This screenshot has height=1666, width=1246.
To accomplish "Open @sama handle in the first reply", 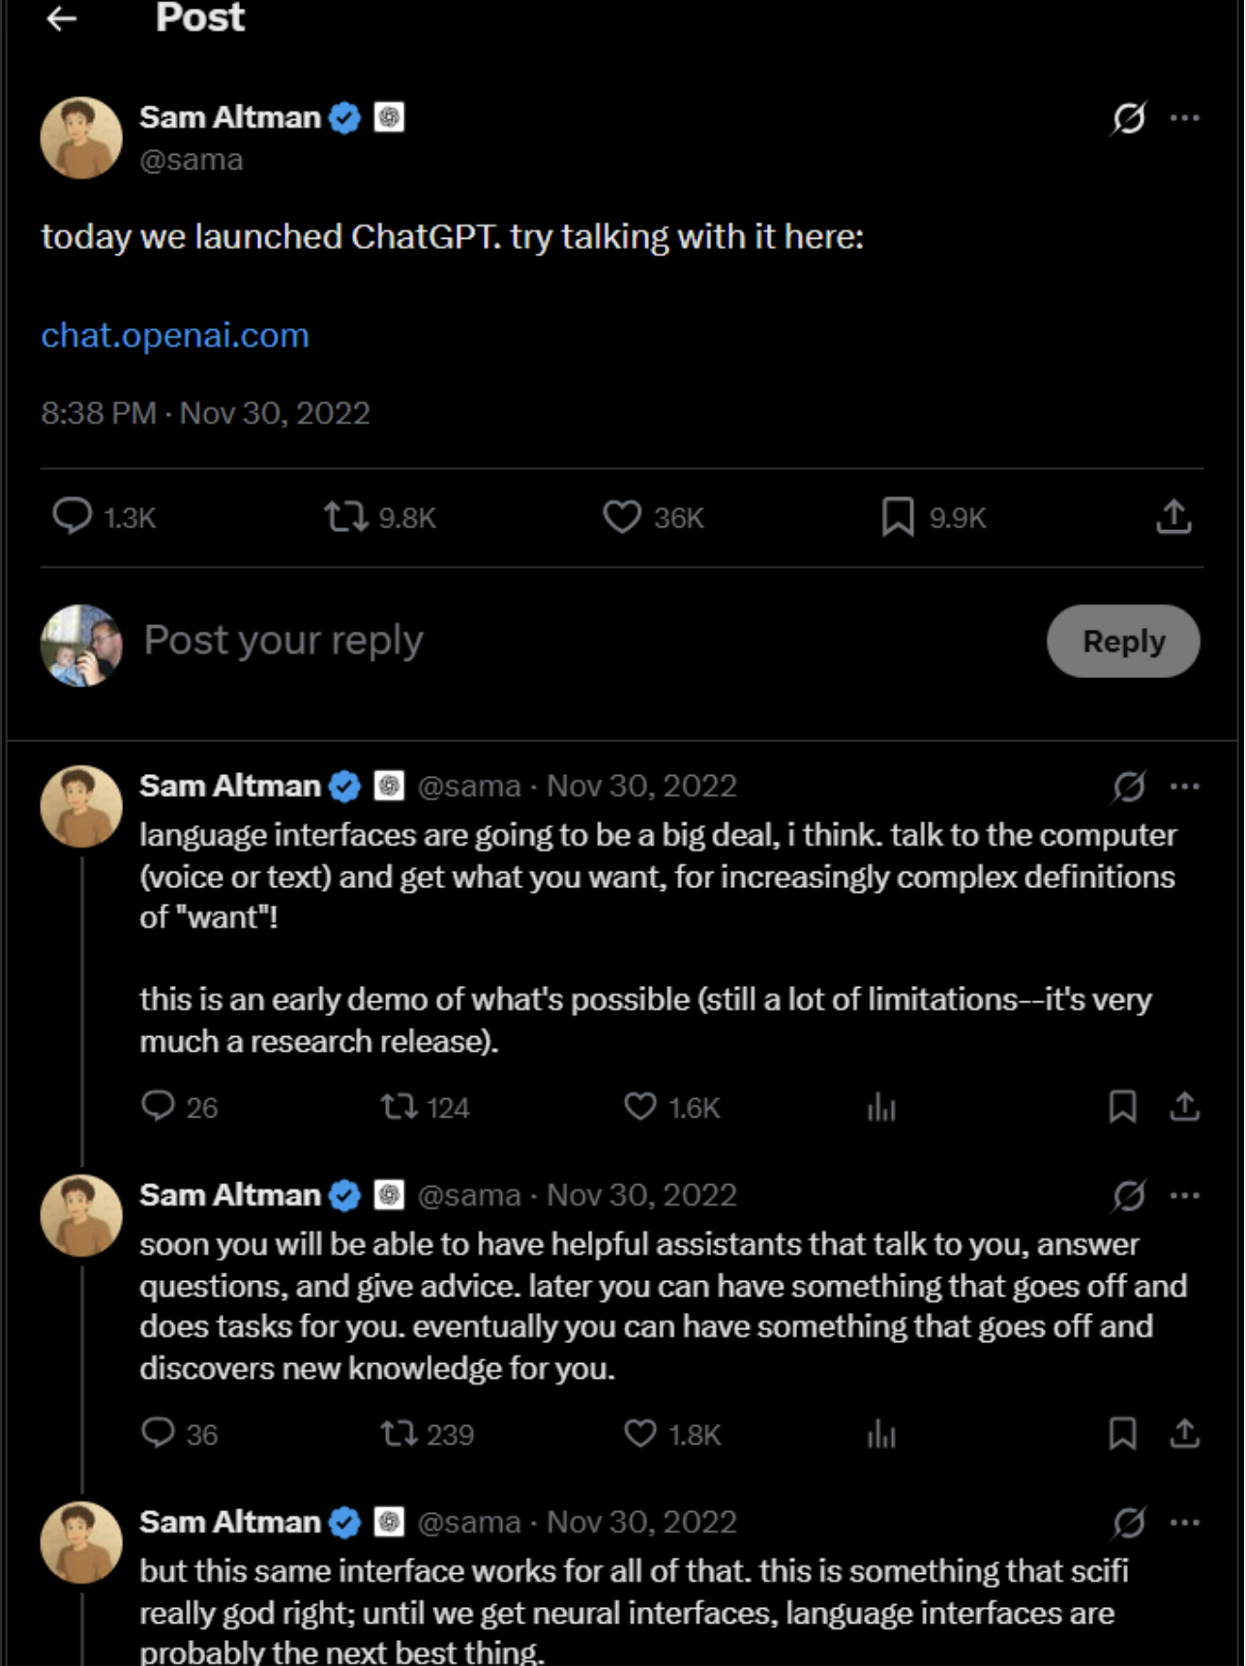I will click(x=469, y=787).
